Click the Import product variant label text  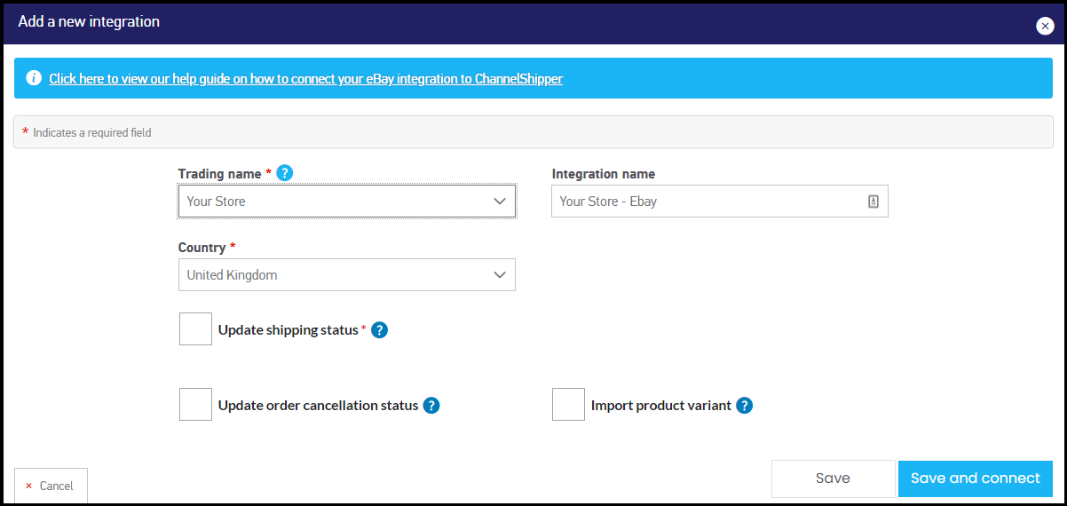661,406
